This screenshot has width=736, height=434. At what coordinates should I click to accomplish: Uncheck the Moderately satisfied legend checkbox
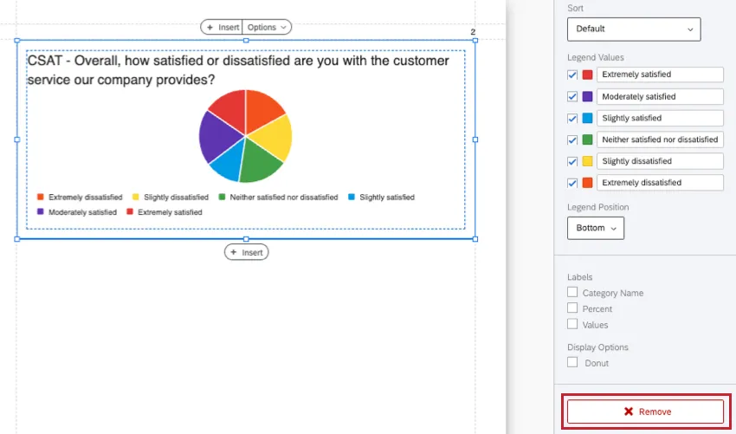[x=572, y=96]
